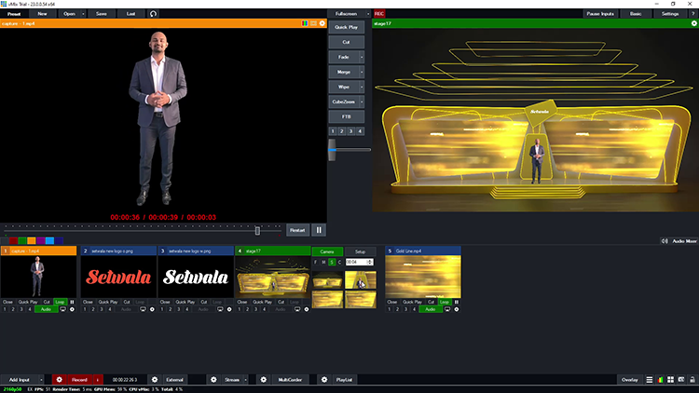Viewport: 699px width, 393px height.
Task: Click the gear icon on preview title bar
Action: (x=323, y=23)
